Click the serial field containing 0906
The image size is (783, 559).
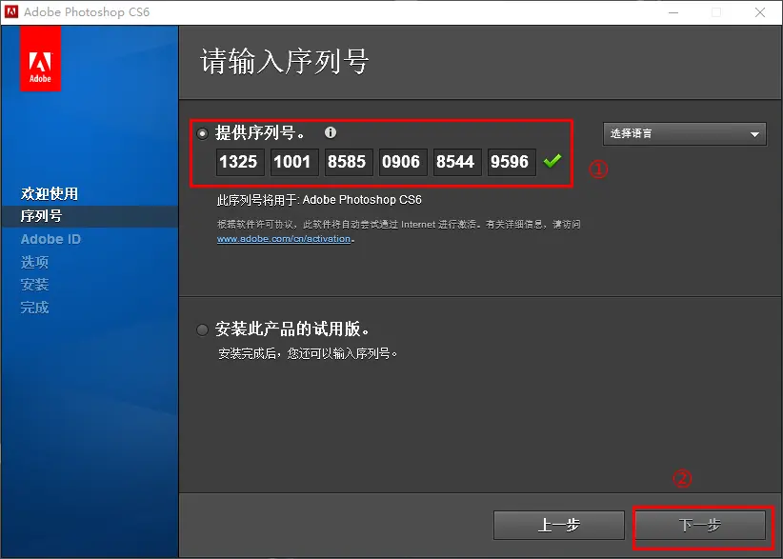[x=403, y=162]
